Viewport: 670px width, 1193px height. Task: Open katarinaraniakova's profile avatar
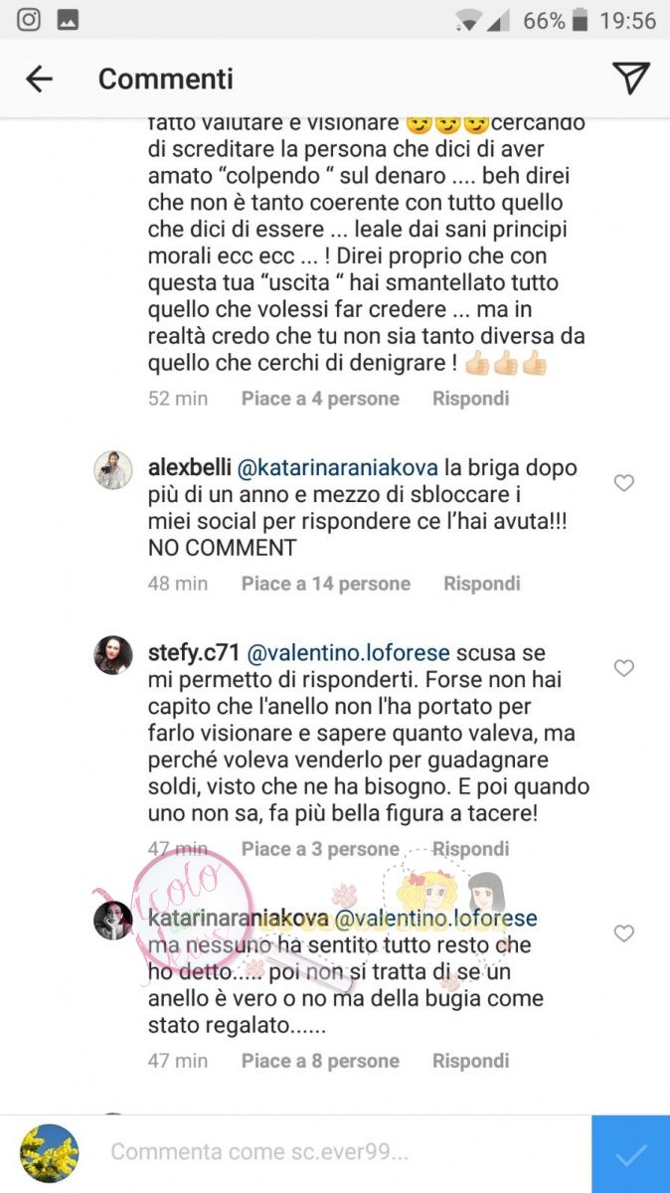[113, 921]
